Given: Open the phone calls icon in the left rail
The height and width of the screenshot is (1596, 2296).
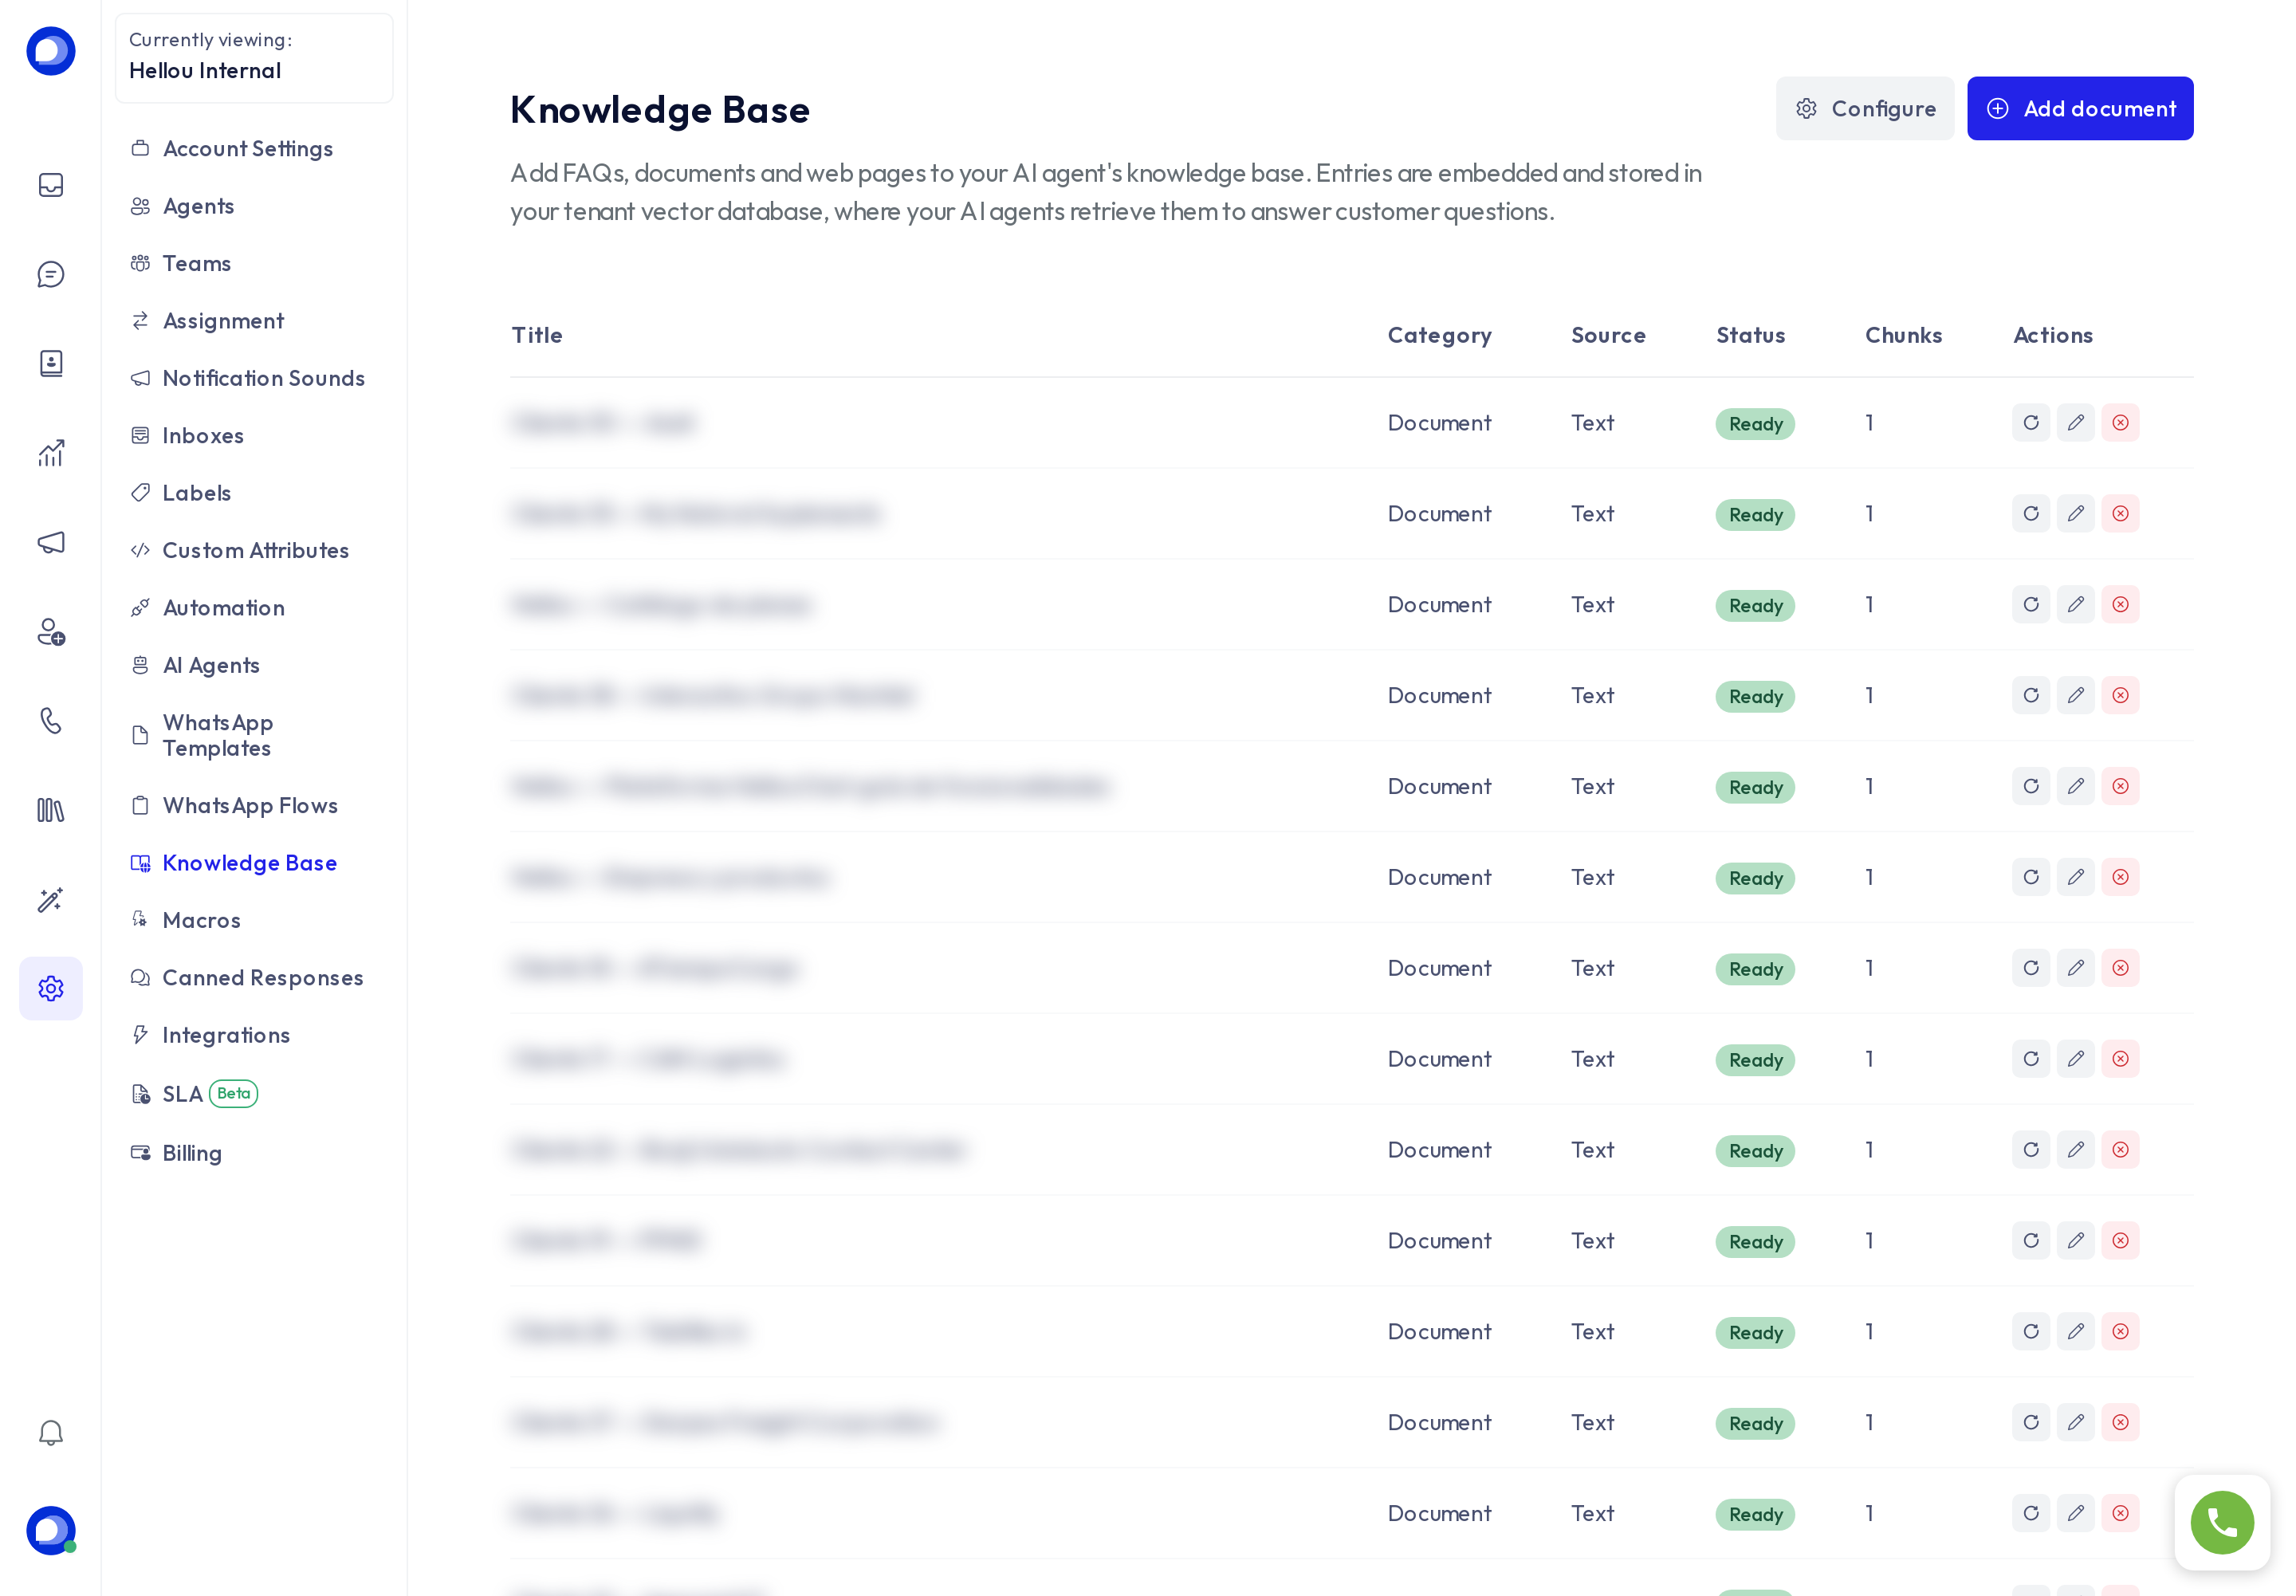Looking at the screenshot, I should (51, 720).
